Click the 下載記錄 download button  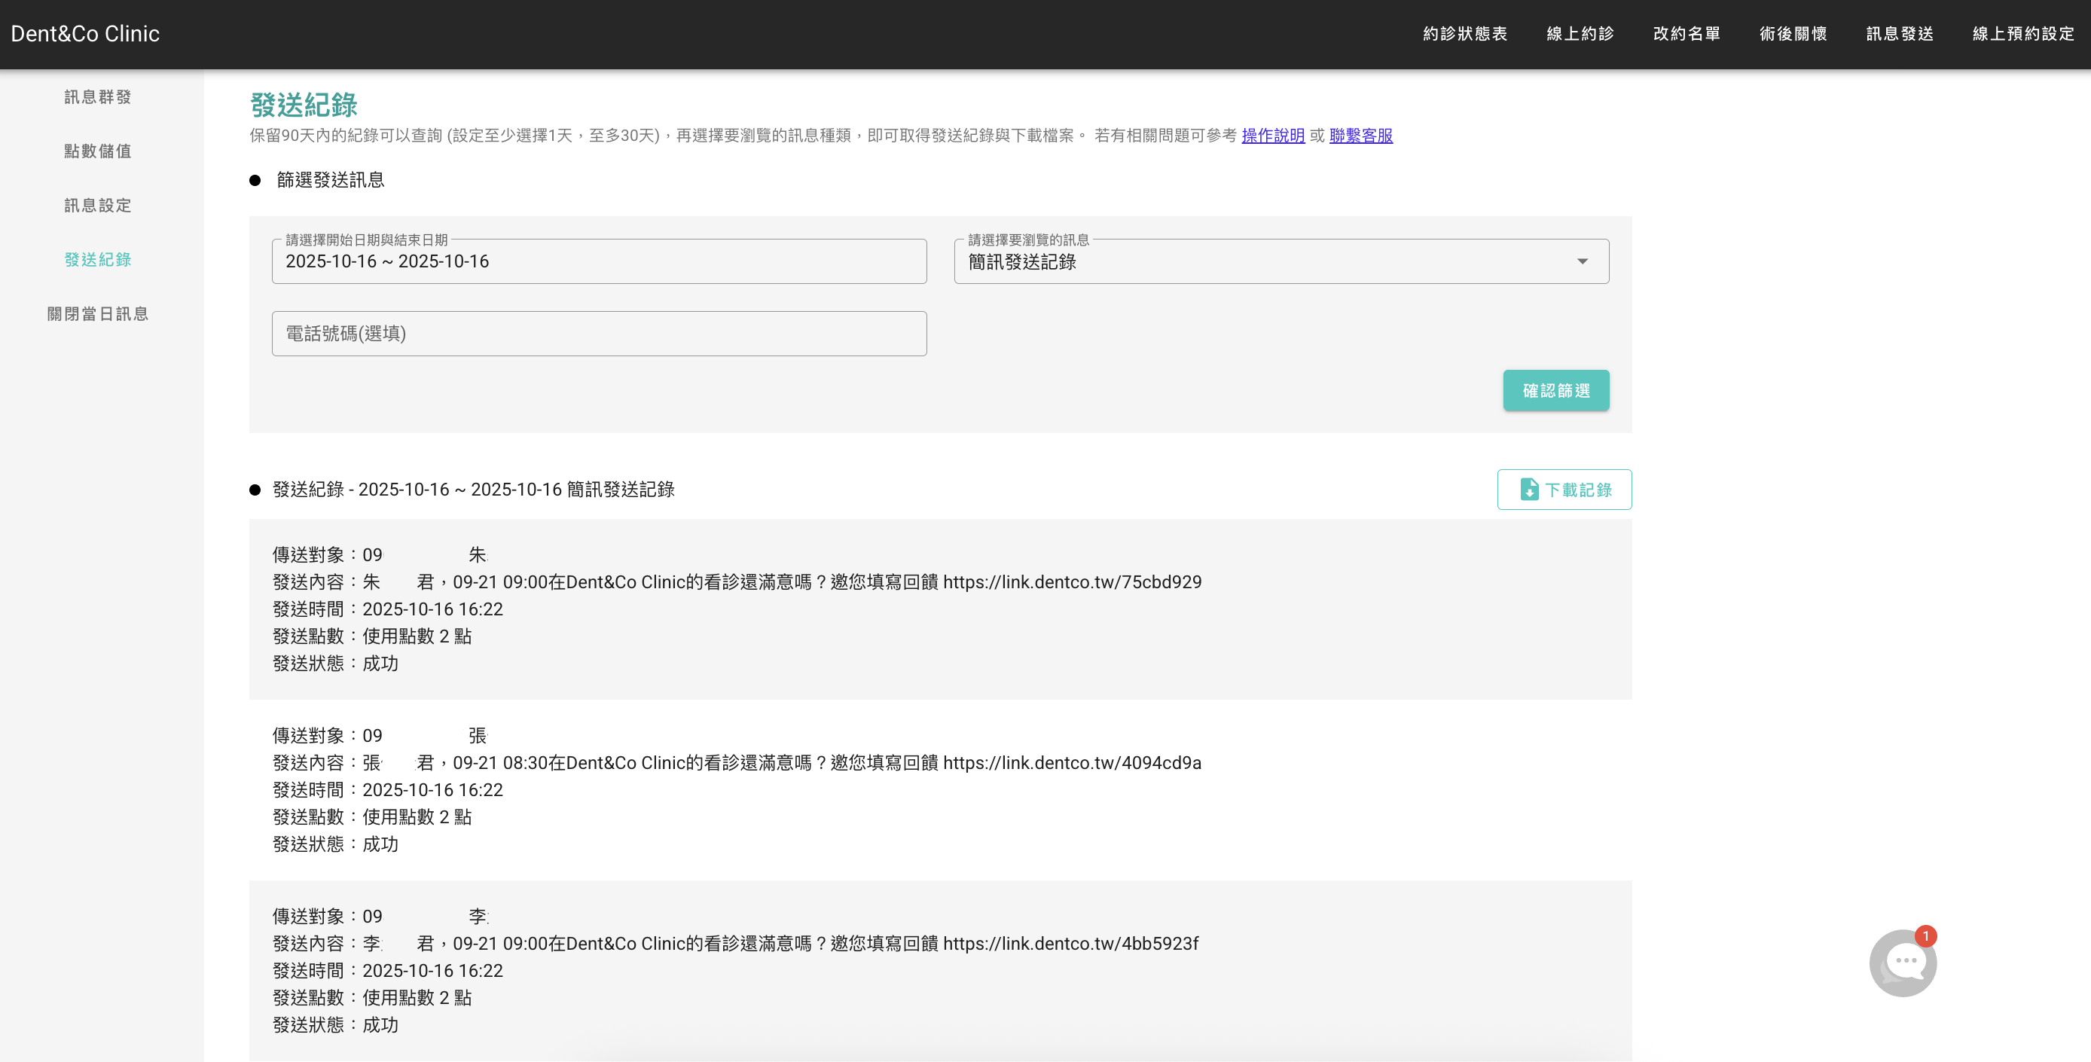[1564, 490]
